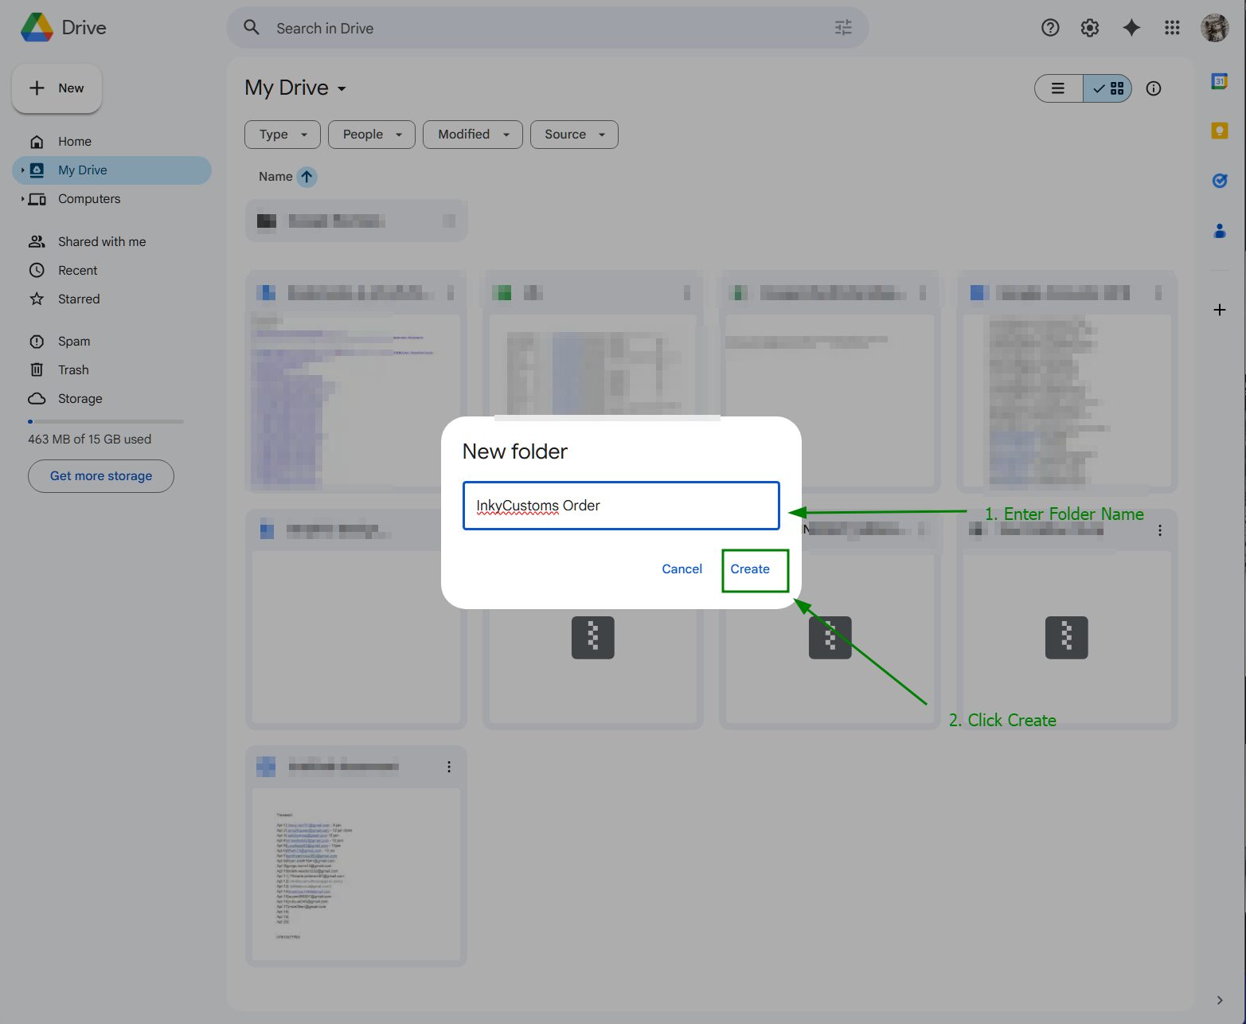
Task: Open the Gemini sparkle icon
Action: pos(1131,28)
